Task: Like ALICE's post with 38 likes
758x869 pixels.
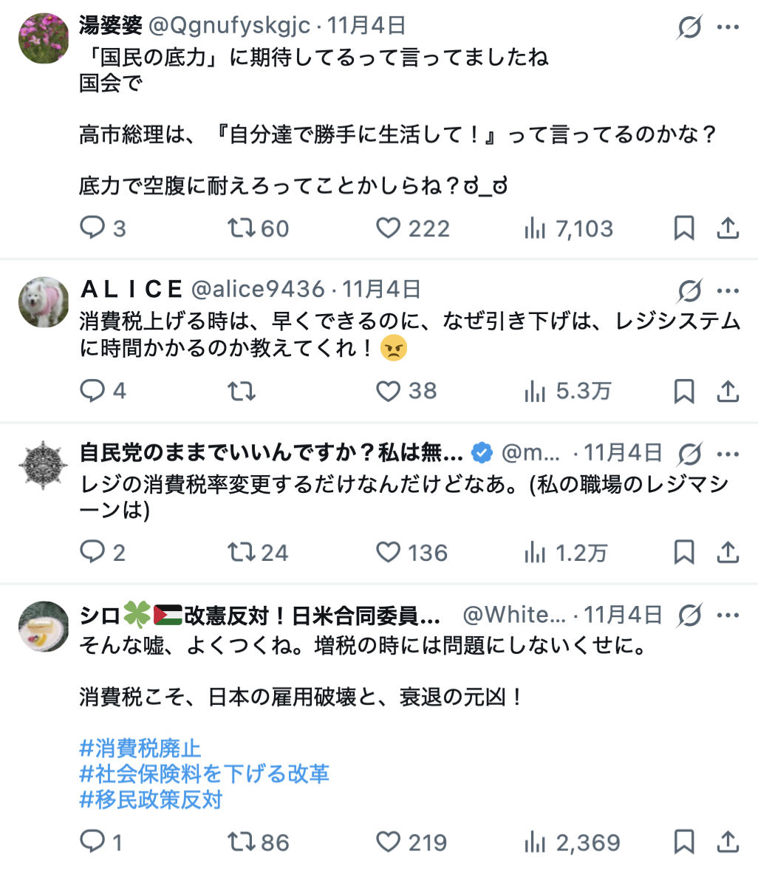Action: click(389, 390)
